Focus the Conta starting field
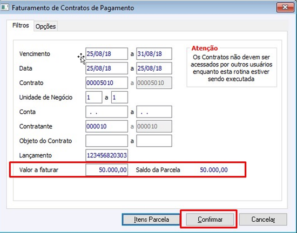Viewport: 297px width, 233px height. (x=106, y=112)
